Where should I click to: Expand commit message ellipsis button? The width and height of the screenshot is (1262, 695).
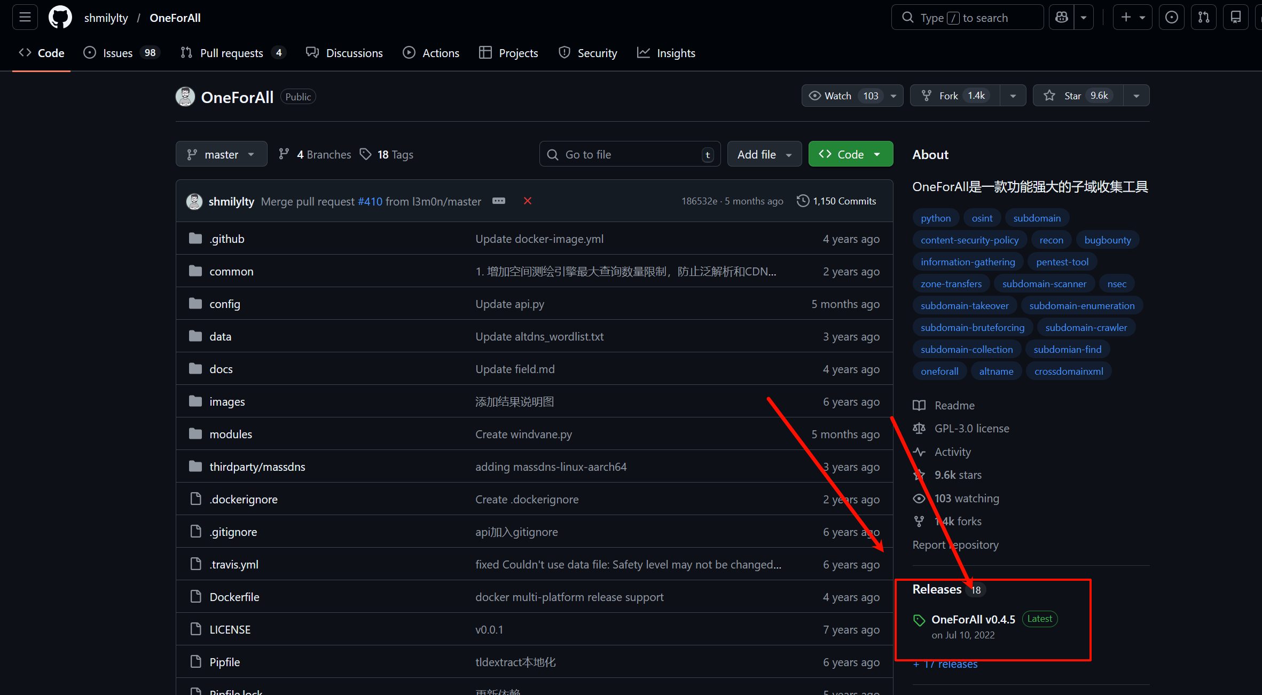pyautogui.click(x=499, y=201)
